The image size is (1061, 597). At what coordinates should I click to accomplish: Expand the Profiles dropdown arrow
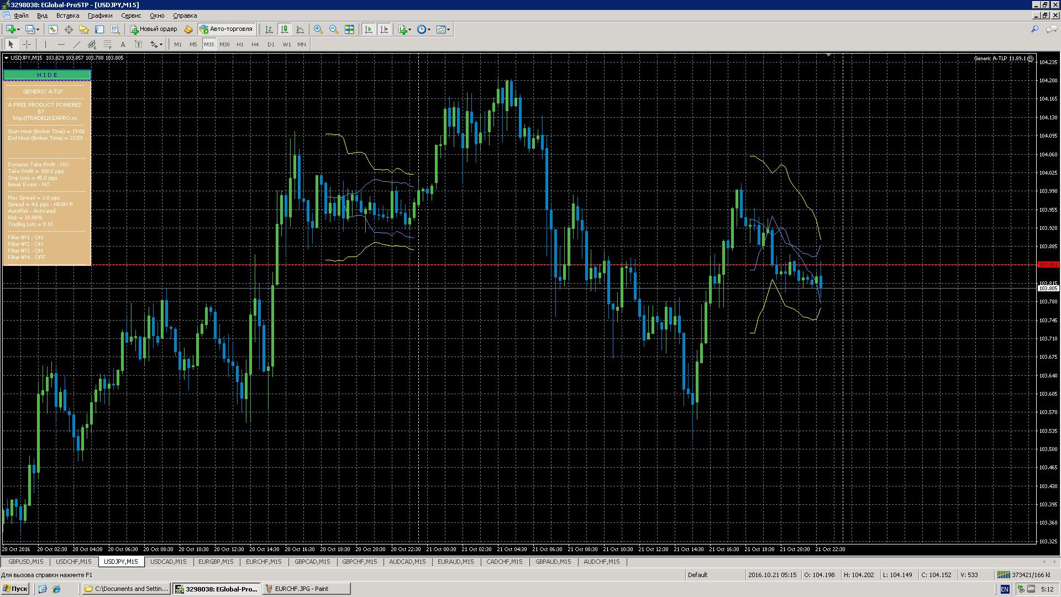38,29
